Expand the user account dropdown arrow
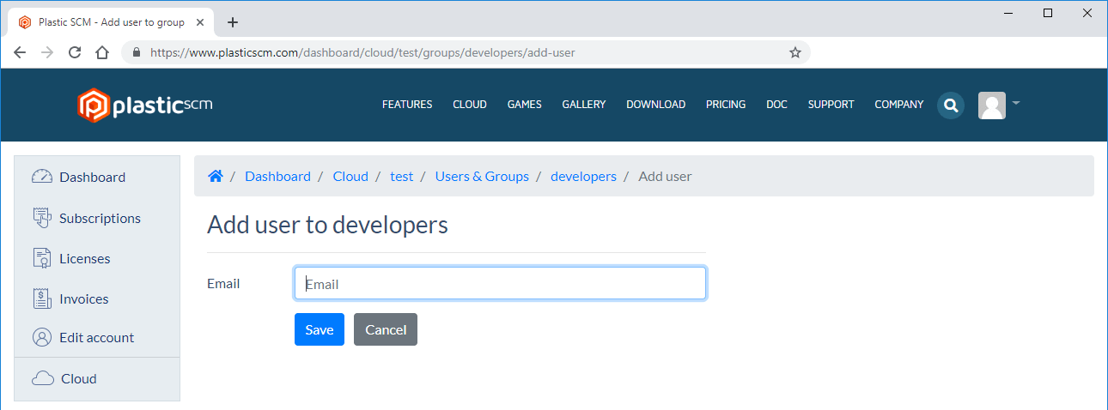This screenshot has width=1108, height=410. point(1016,103)
